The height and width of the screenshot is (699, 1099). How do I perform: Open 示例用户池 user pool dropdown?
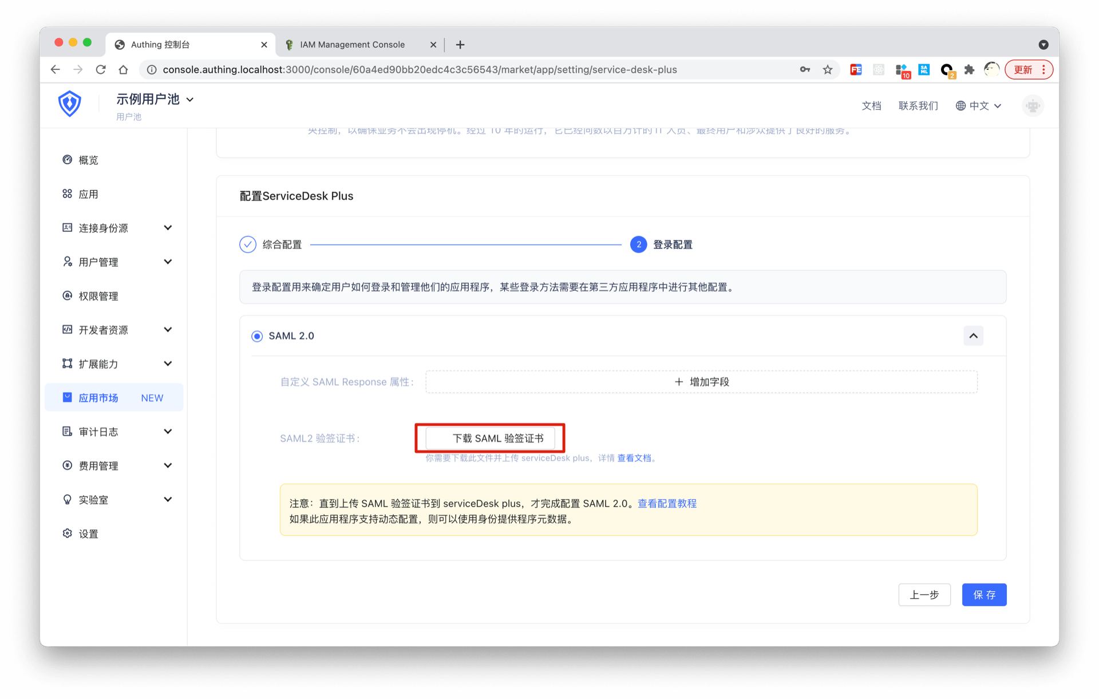pos(155,100)
